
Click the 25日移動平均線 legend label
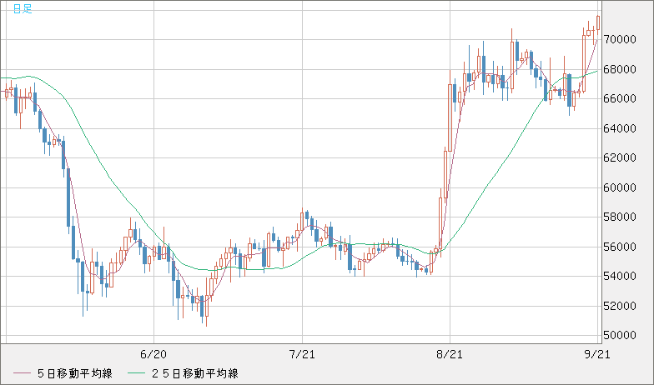click(195, 373)
